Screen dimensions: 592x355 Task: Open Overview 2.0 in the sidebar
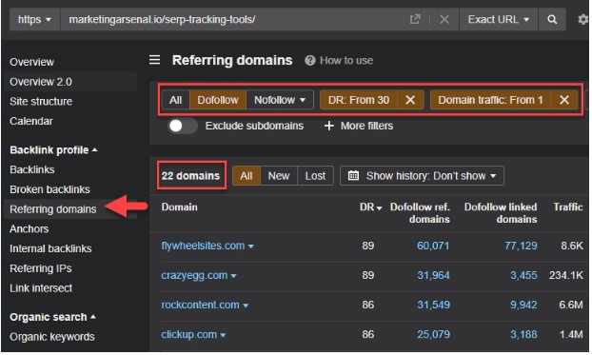(x=41, y=82)
